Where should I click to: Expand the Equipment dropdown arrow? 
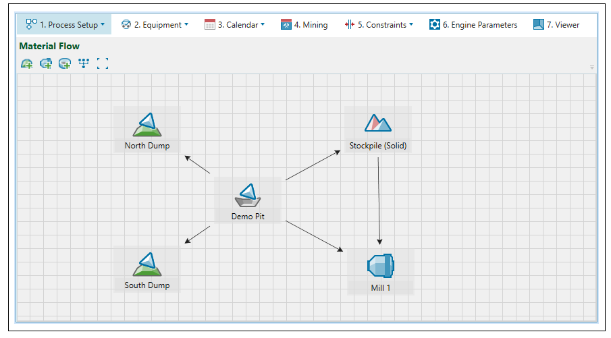186,24
